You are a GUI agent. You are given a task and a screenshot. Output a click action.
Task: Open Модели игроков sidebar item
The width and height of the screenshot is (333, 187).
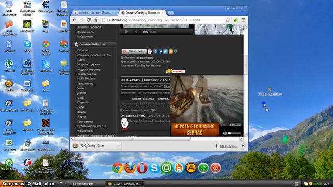89,69
